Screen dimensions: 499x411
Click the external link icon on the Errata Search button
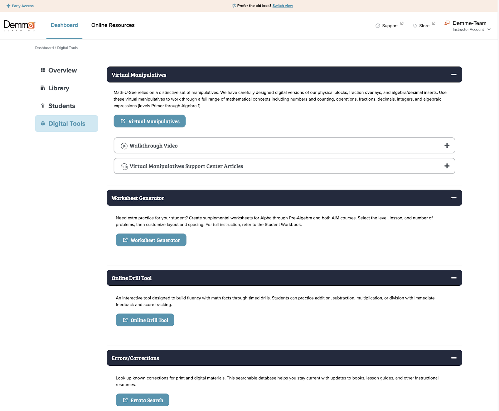point(125,400)
